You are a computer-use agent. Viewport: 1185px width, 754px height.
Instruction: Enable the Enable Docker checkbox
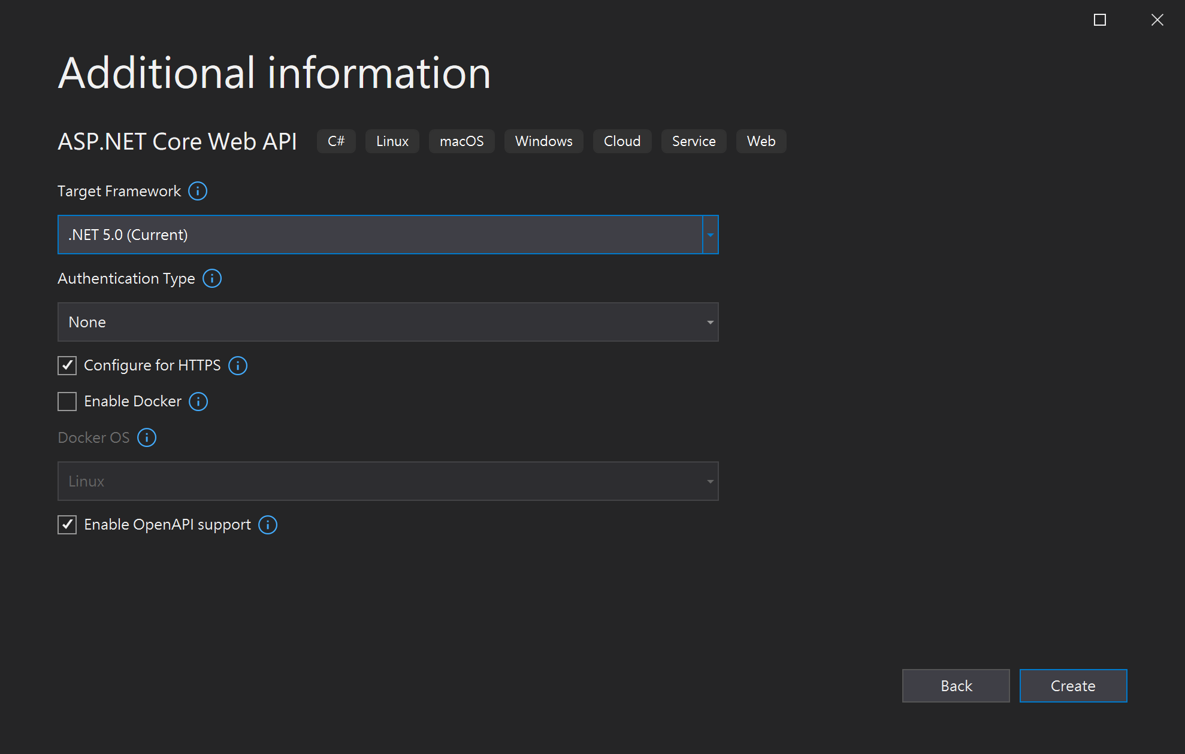(x=67, y=400)
